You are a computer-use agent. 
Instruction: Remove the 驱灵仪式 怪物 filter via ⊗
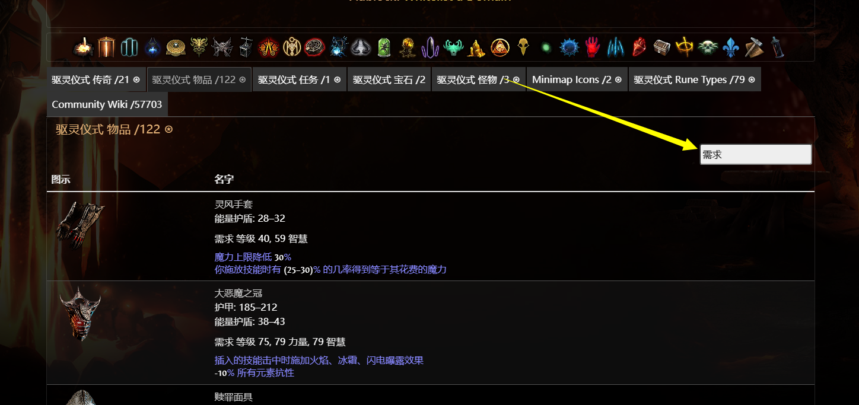point(516,79)
